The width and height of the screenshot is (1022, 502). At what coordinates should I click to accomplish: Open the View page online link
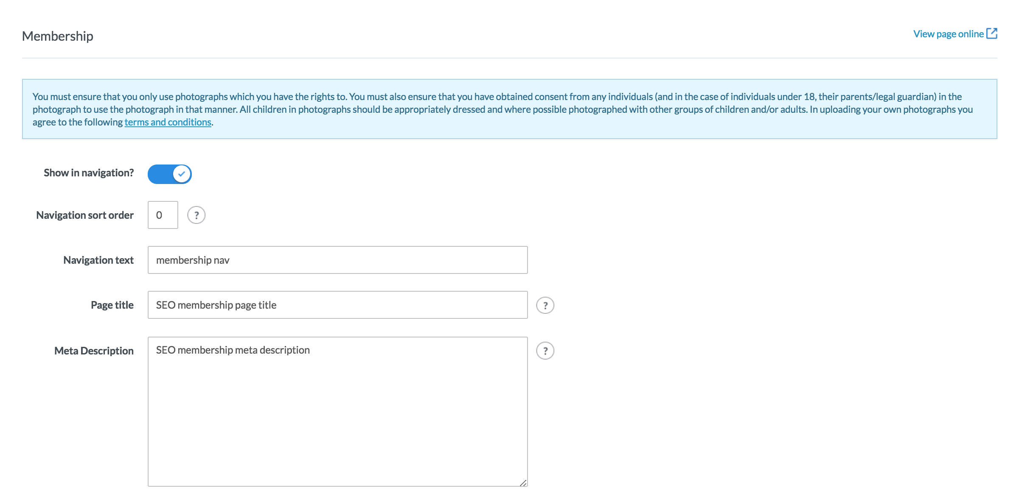tap(948, 34)
